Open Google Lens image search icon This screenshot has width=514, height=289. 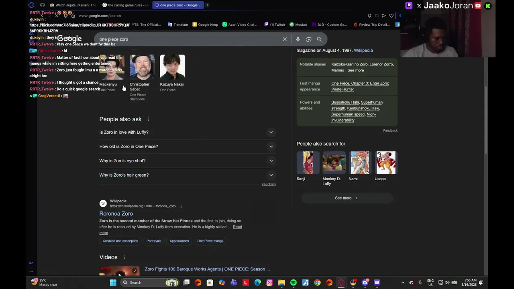point(309,39)
